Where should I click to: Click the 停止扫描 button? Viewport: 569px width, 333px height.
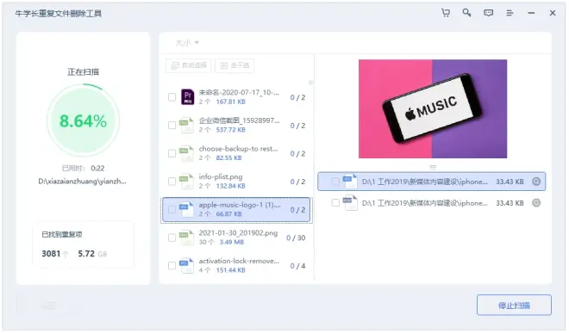[x=514, y=305]
